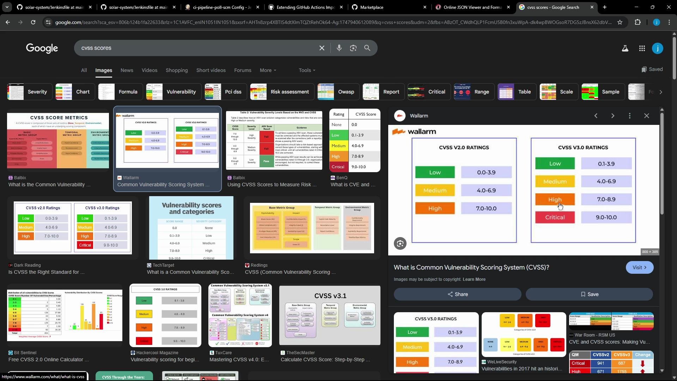Open Google Lens camera search icon
Screen dimensions: 677x381
click(353, 48)
